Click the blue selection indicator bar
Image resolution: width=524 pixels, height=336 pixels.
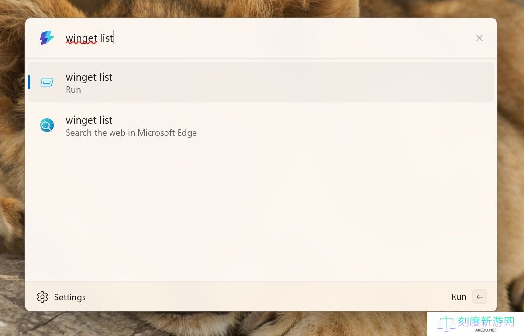click(x=29, y=82)
